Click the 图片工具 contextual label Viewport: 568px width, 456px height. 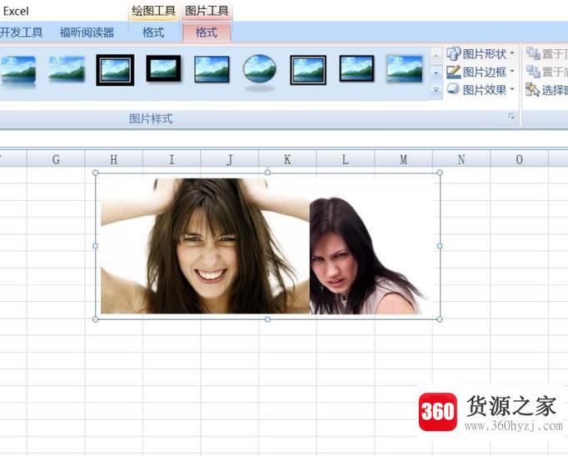tap(207, 11)
